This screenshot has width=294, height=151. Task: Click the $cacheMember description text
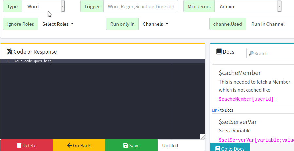point(254,86)
